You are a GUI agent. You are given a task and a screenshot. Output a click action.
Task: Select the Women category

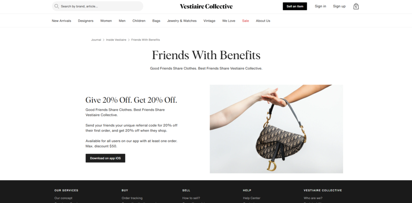point(106,21)
